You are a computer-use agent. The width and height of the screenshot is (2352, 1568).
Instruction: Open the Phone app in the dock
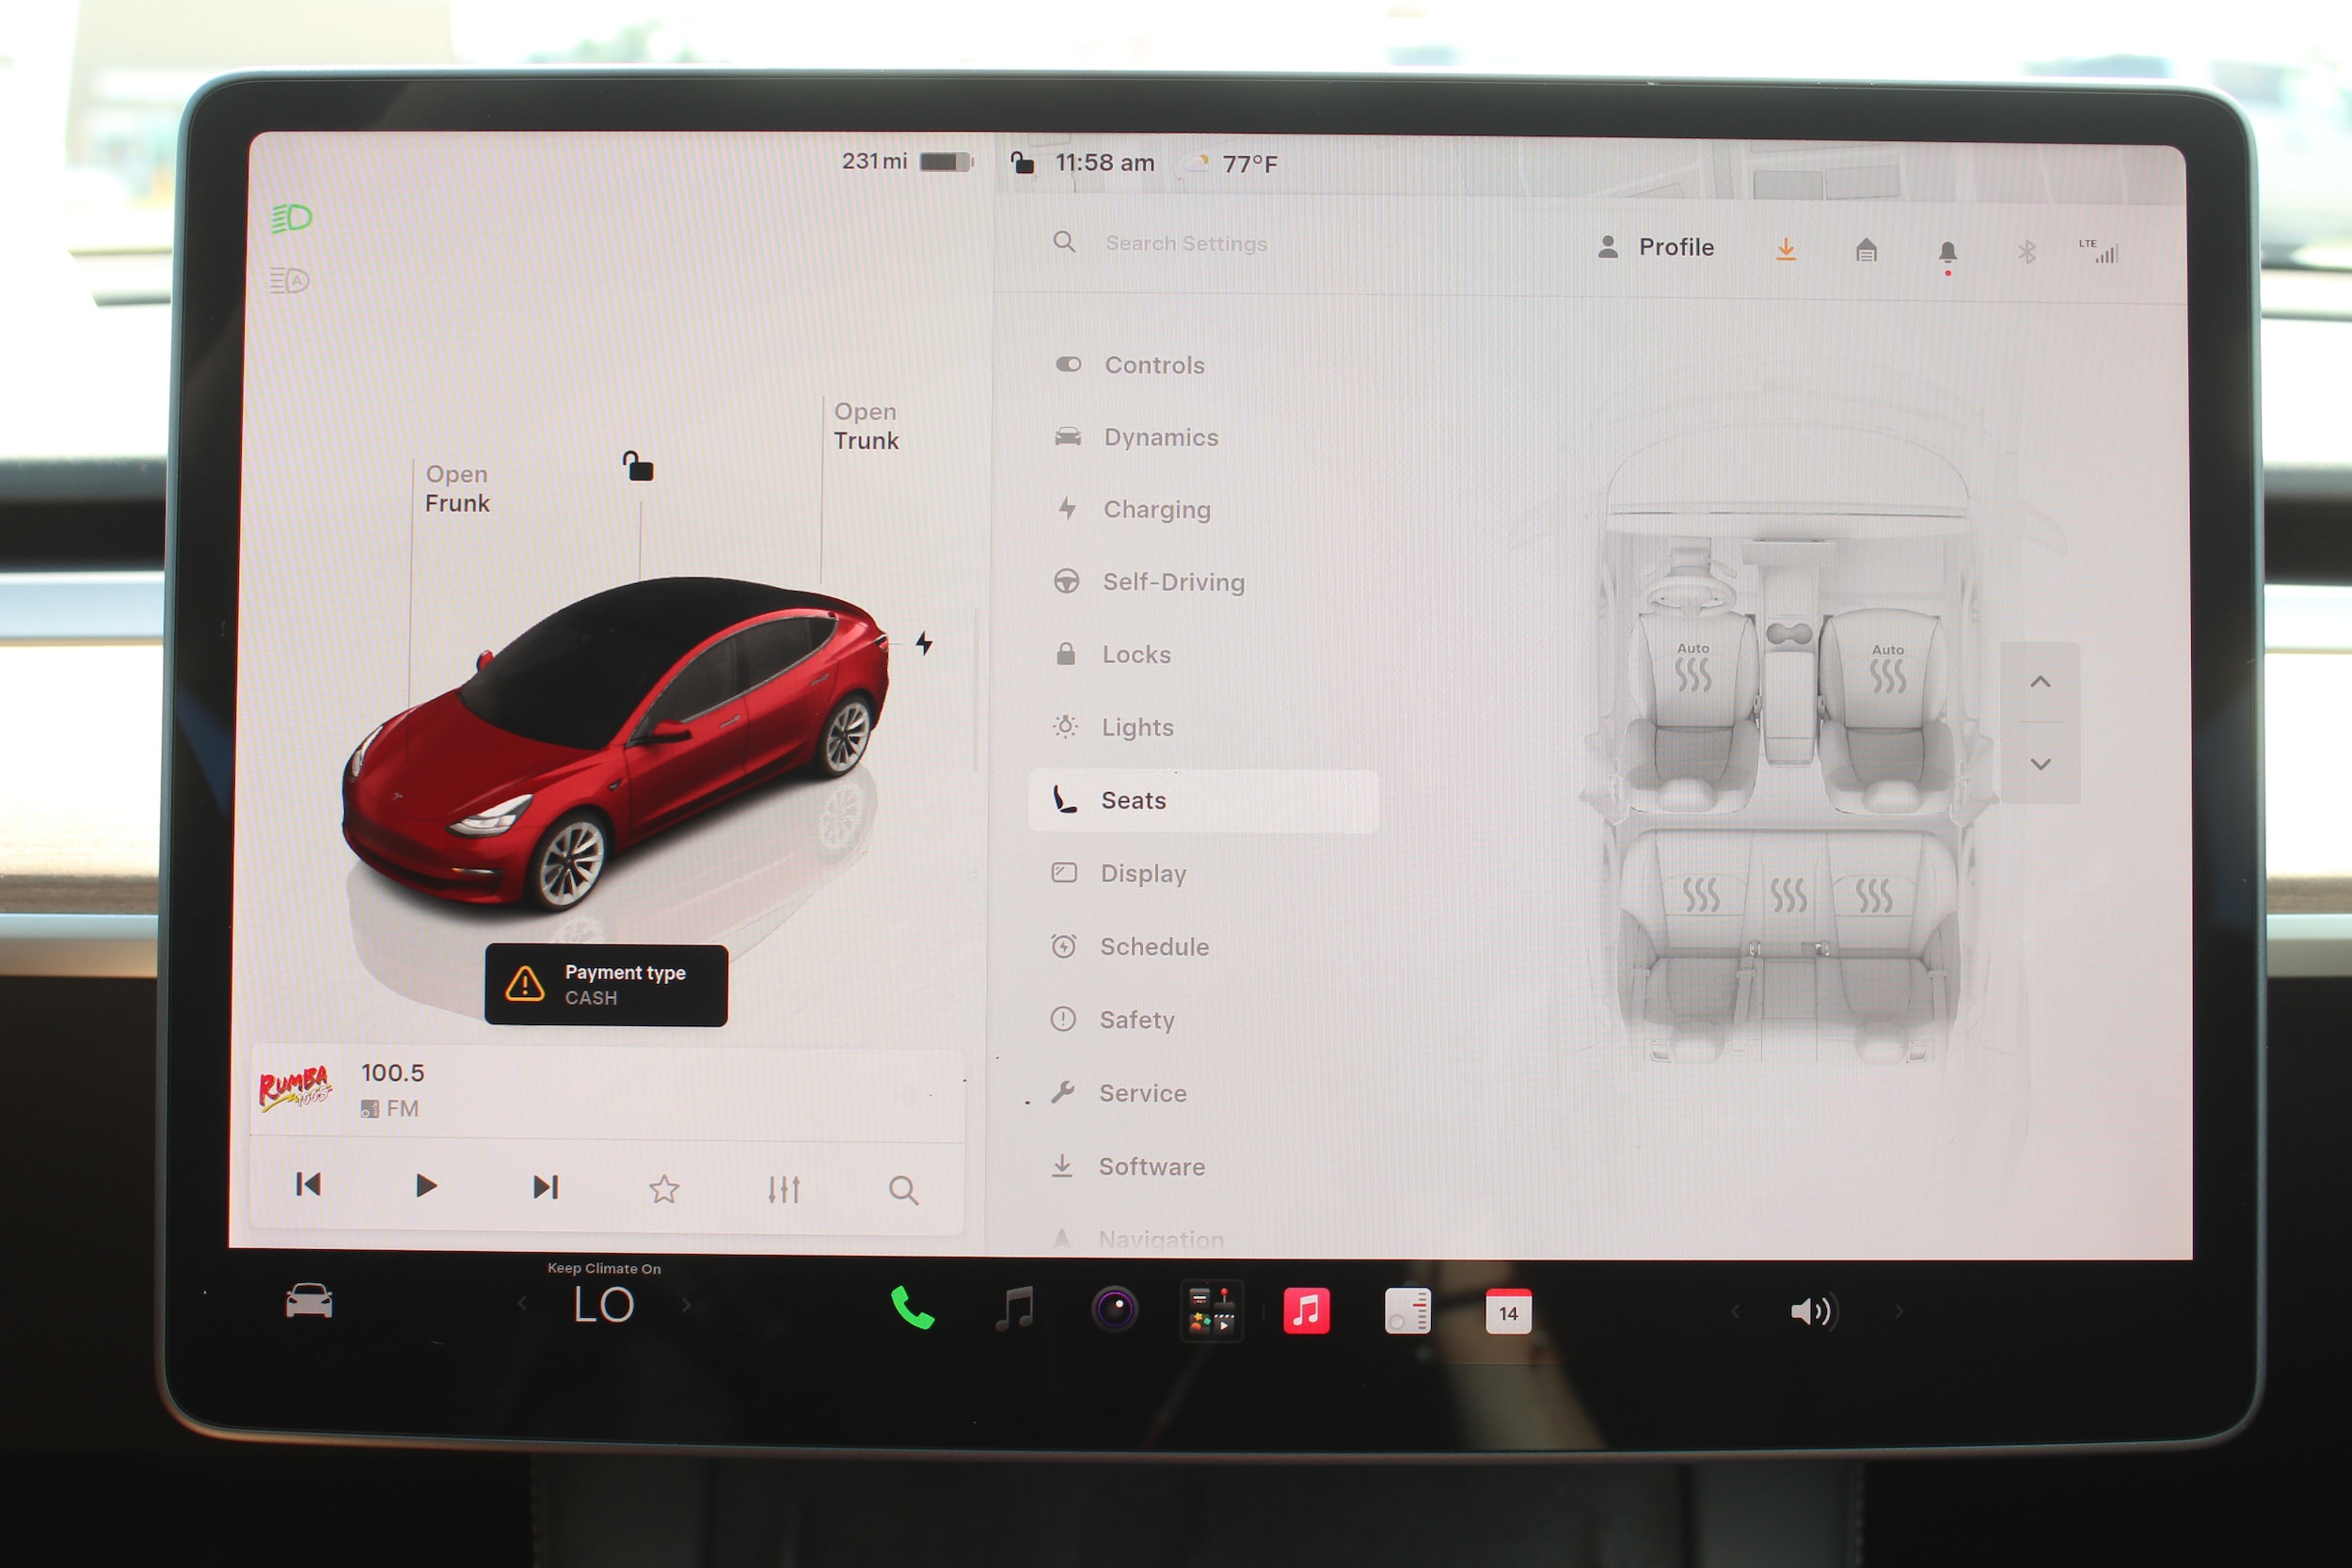(912, 1308)
